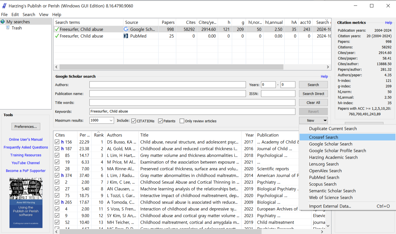Select OpenAlex Search menu entry

click(x=347, y=171)
